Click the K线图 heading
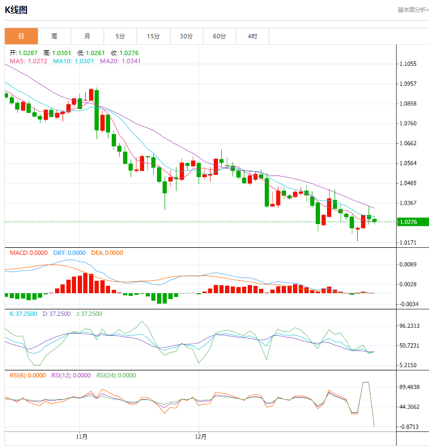 point(16,10)
